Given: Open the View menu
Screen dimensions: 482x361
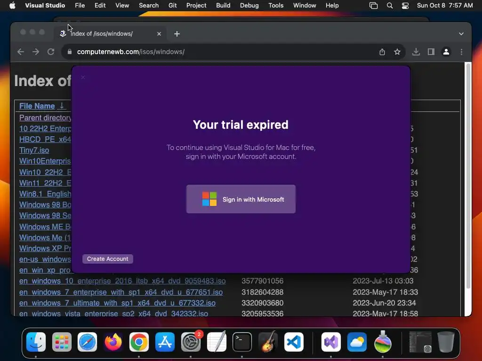Looking at the screenshot, I should [122, 5].
